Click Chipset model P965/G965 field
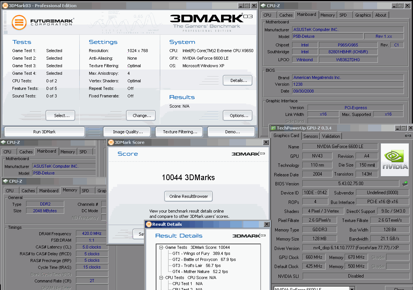This screenshot has width=413, height=290. tap(348, 45)
